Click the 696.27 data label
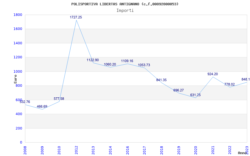 coord(178,90)
